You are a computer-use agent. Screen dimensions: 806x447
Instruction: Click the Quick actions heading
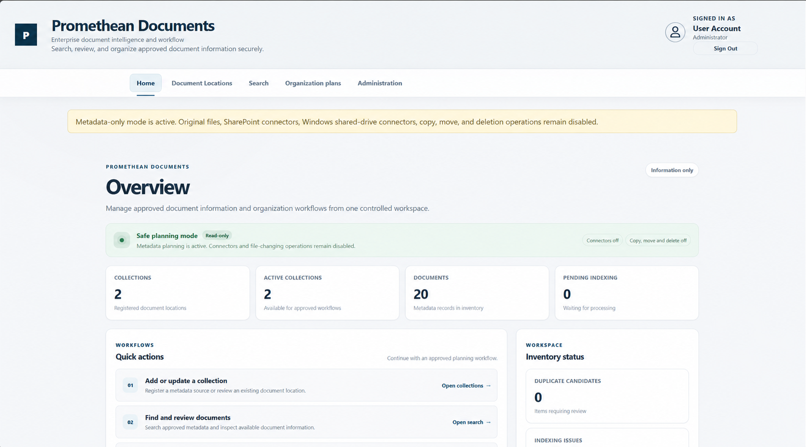click(x=139, y=357)
